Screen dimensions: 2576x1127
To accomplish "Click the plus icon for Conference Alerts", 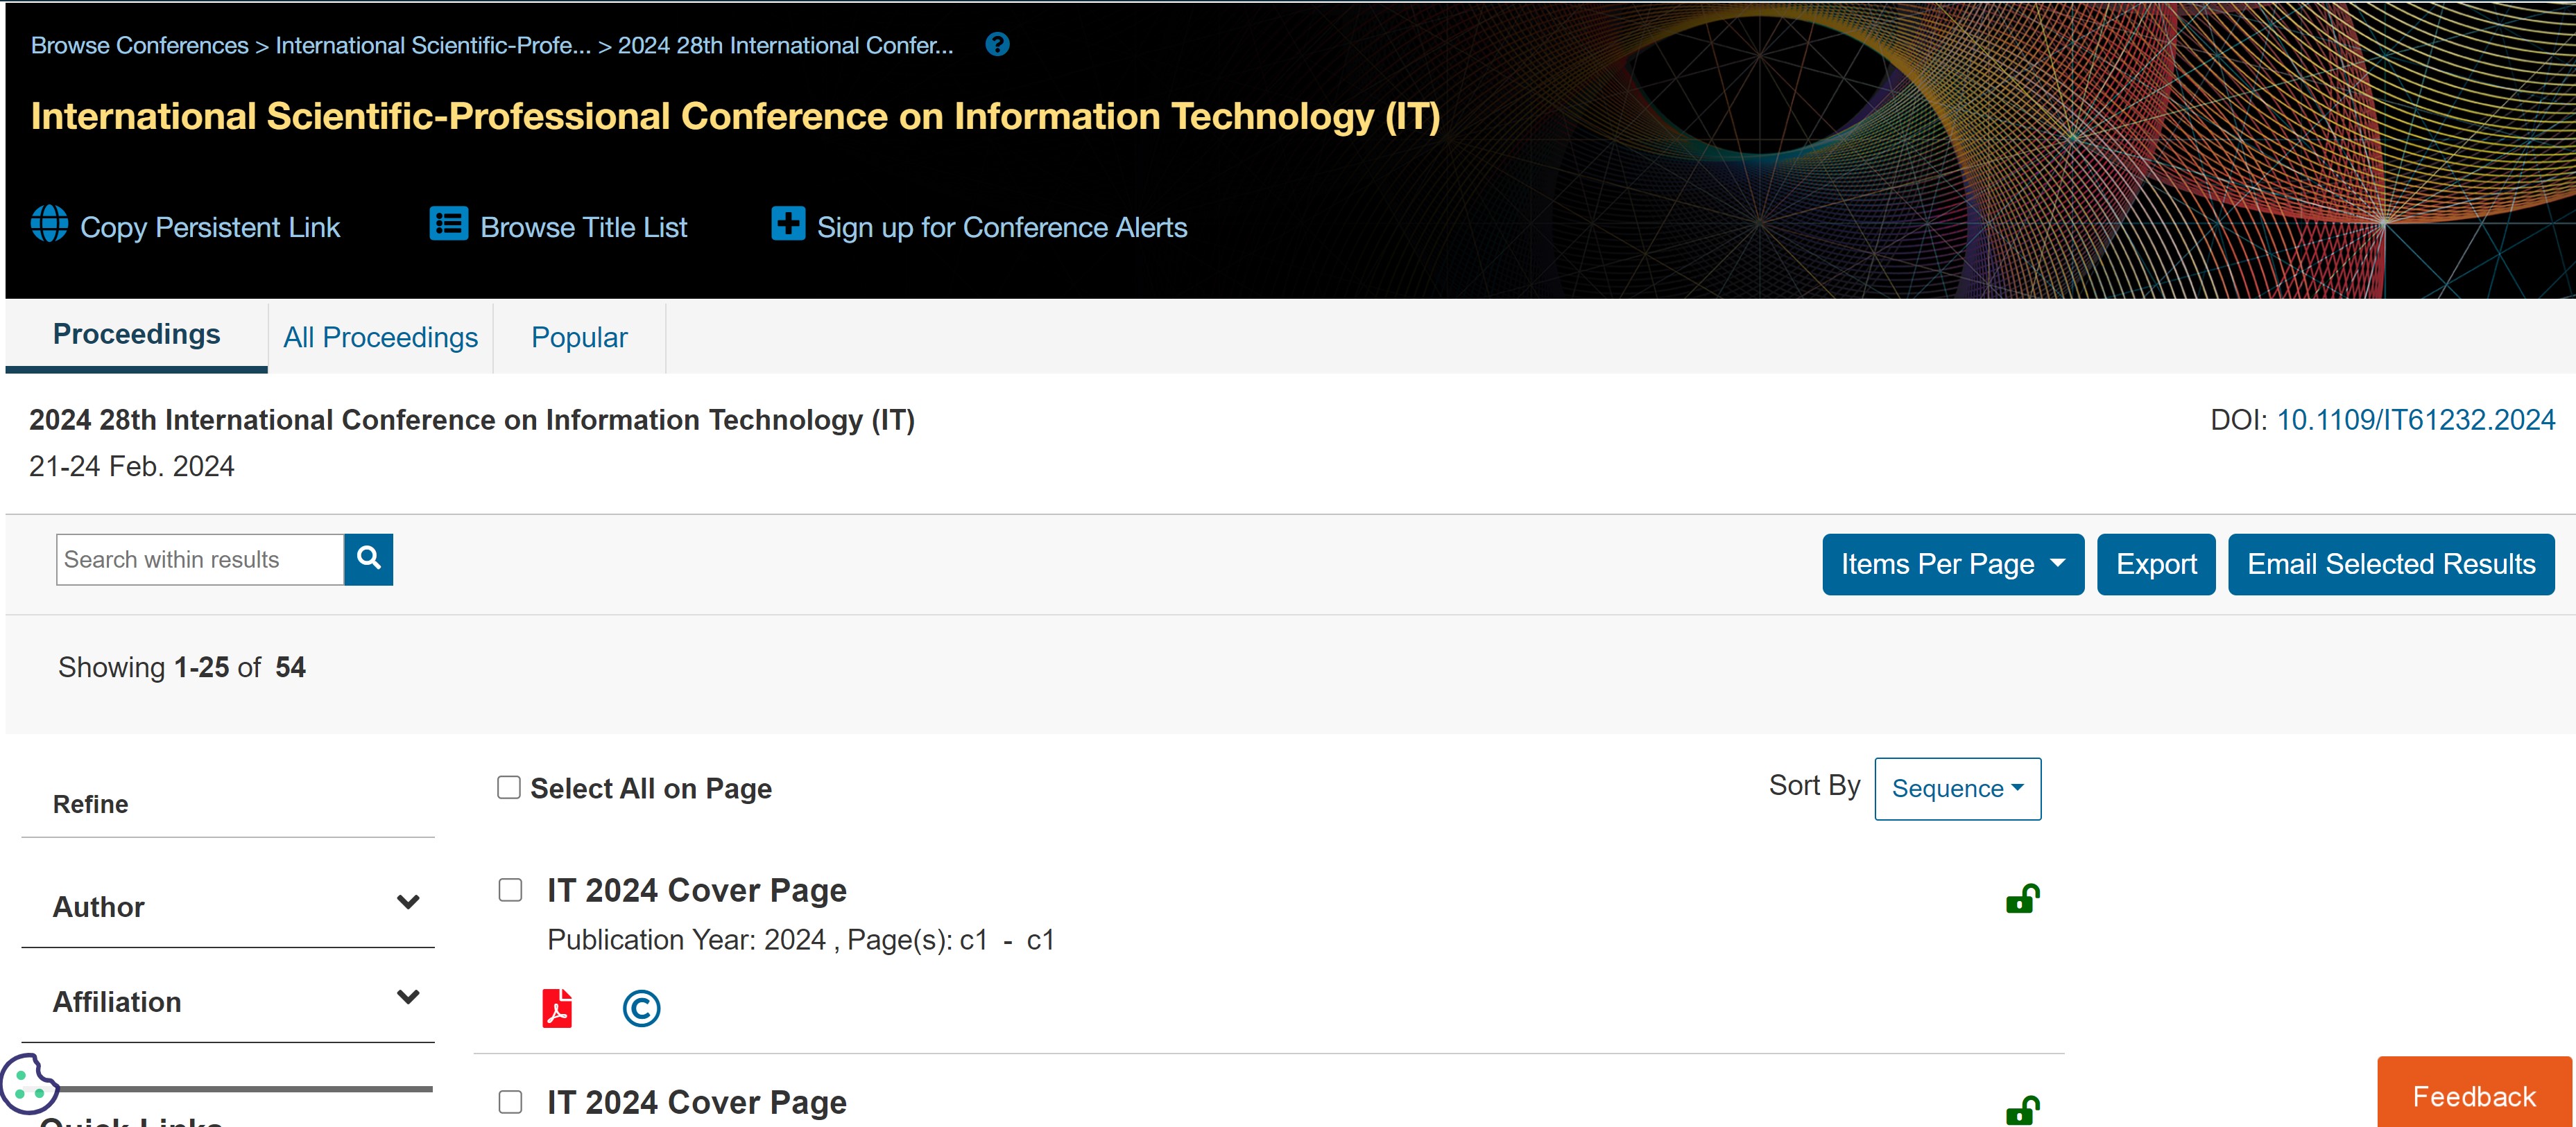I will 787,222.
